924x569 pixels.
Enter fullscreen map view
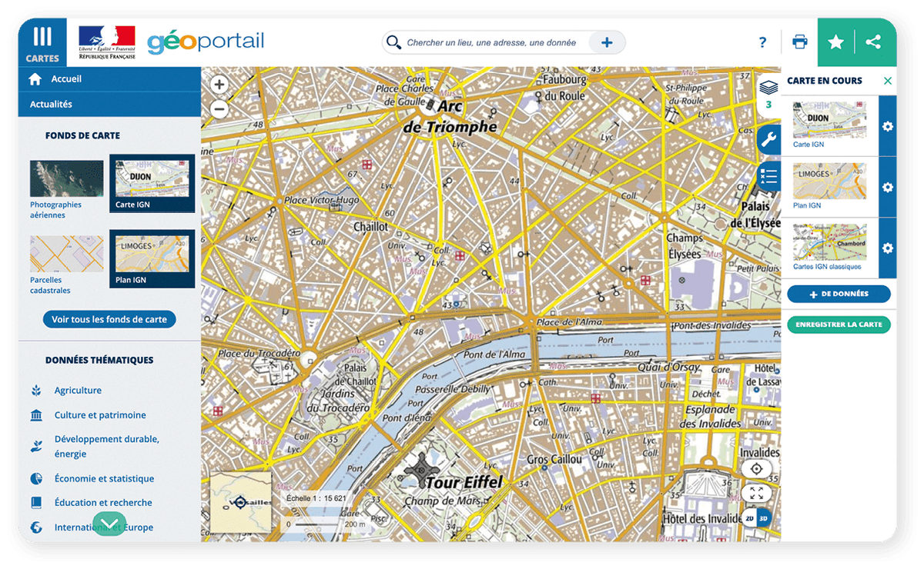tap(756, 494)
